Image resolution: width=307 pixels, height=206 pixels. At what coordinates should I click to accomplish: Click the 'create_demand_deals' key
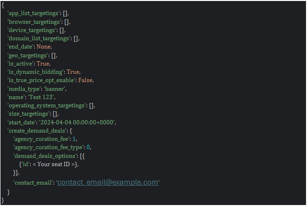click(38, 131)
